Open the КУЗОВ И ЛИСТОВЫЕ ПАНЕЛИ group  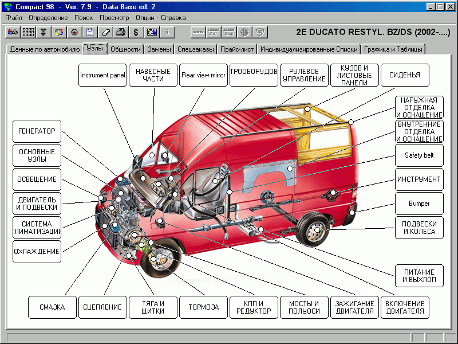point(354,75)
